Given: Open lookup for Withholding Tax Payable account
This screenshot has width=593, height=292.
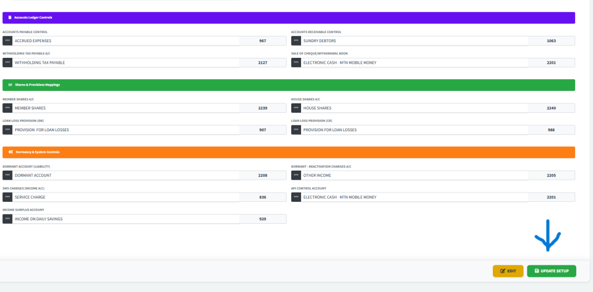Looking at the screenshot, I should point(7,62).
